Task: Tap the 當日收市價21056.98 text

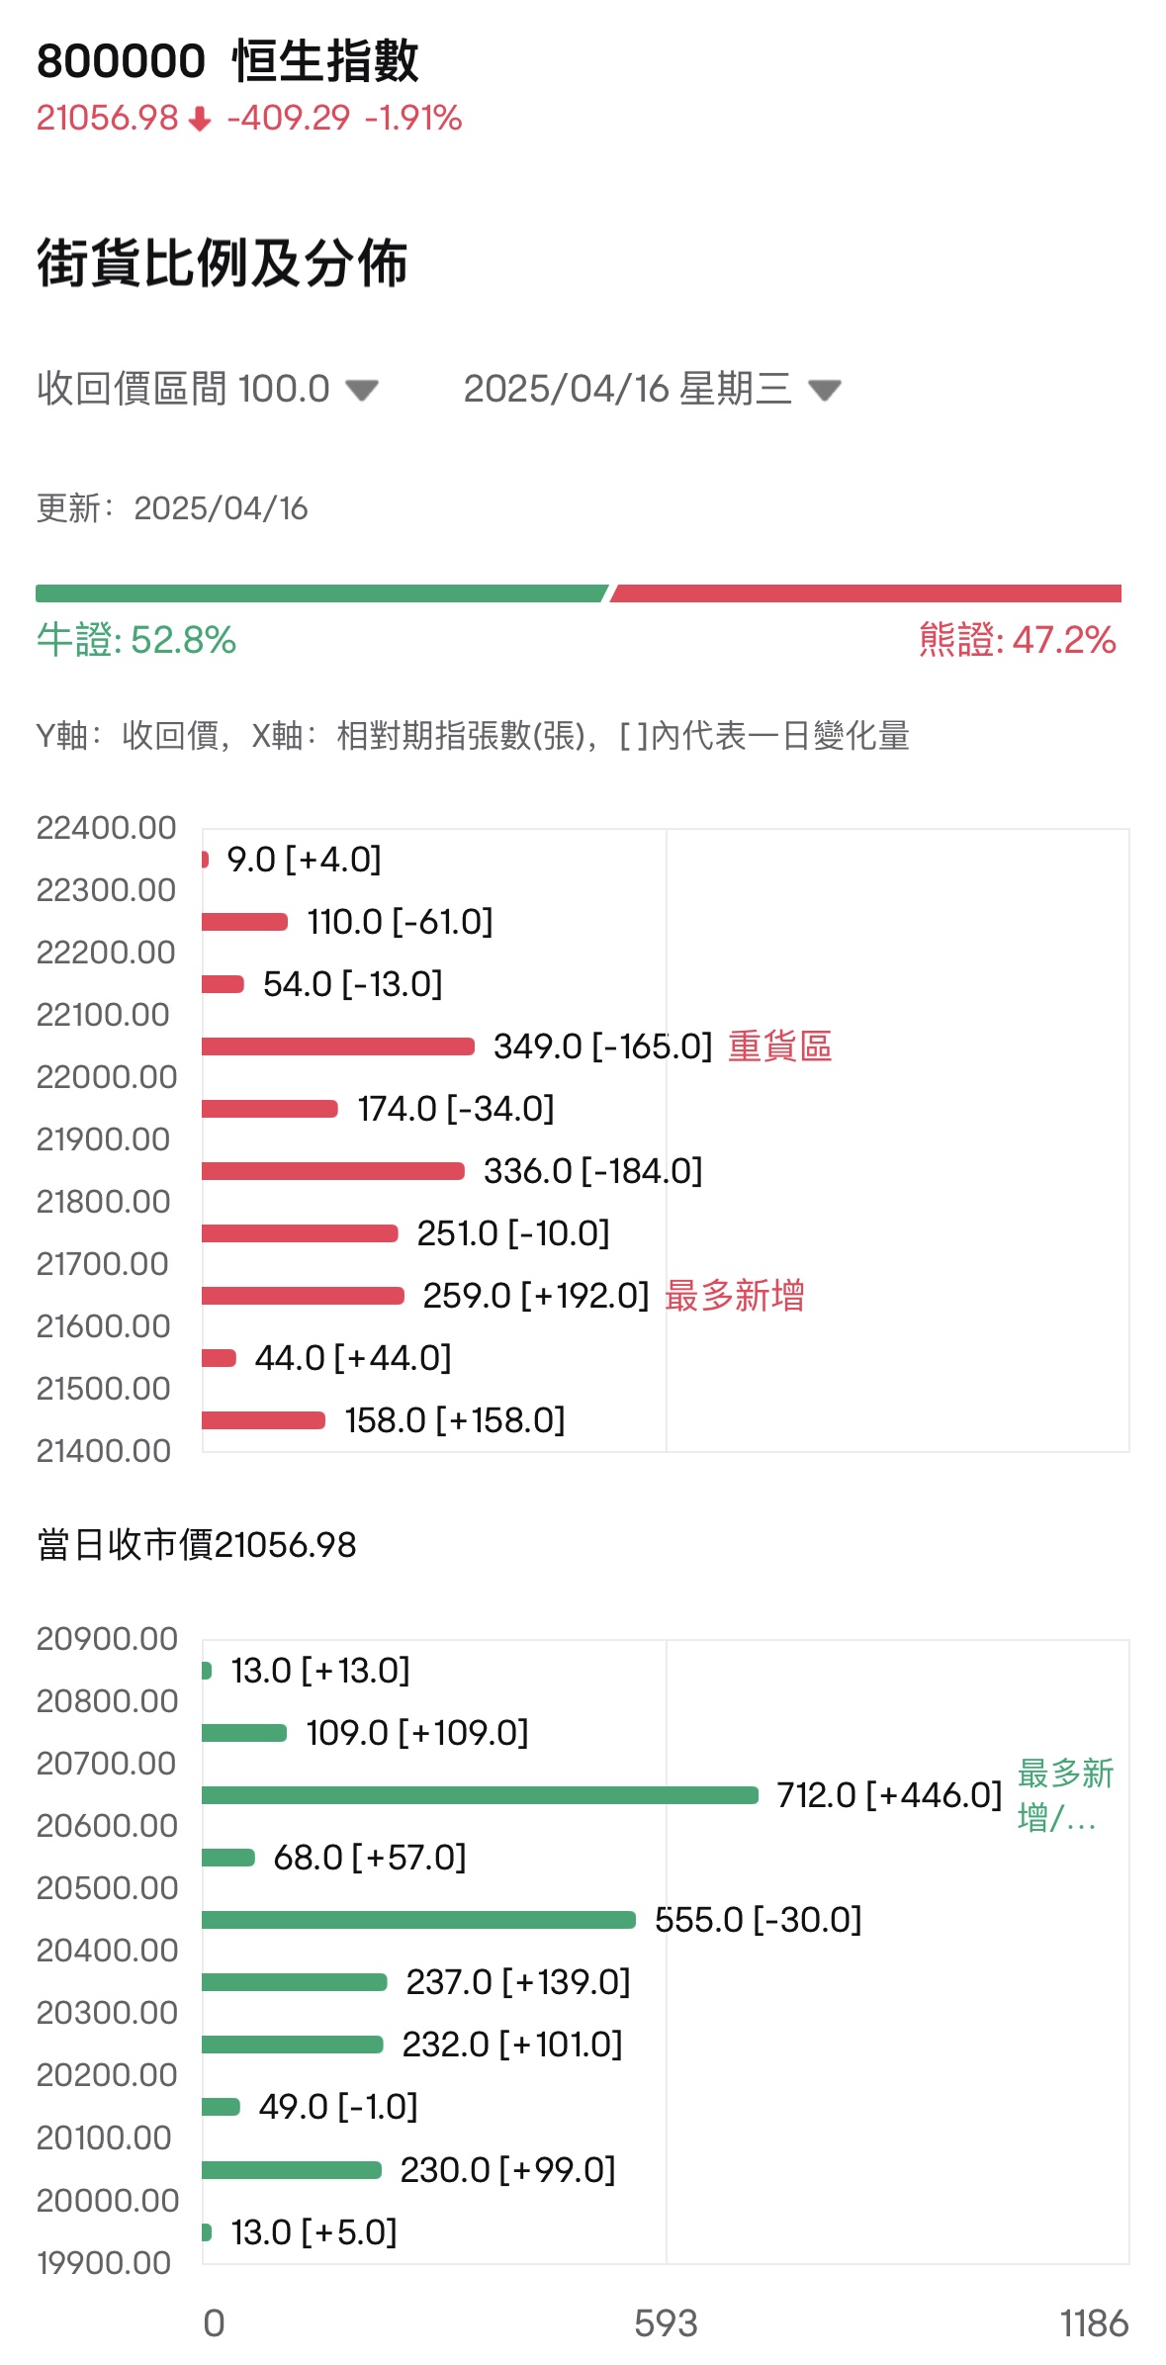Action: click(x=197, y=1545)
